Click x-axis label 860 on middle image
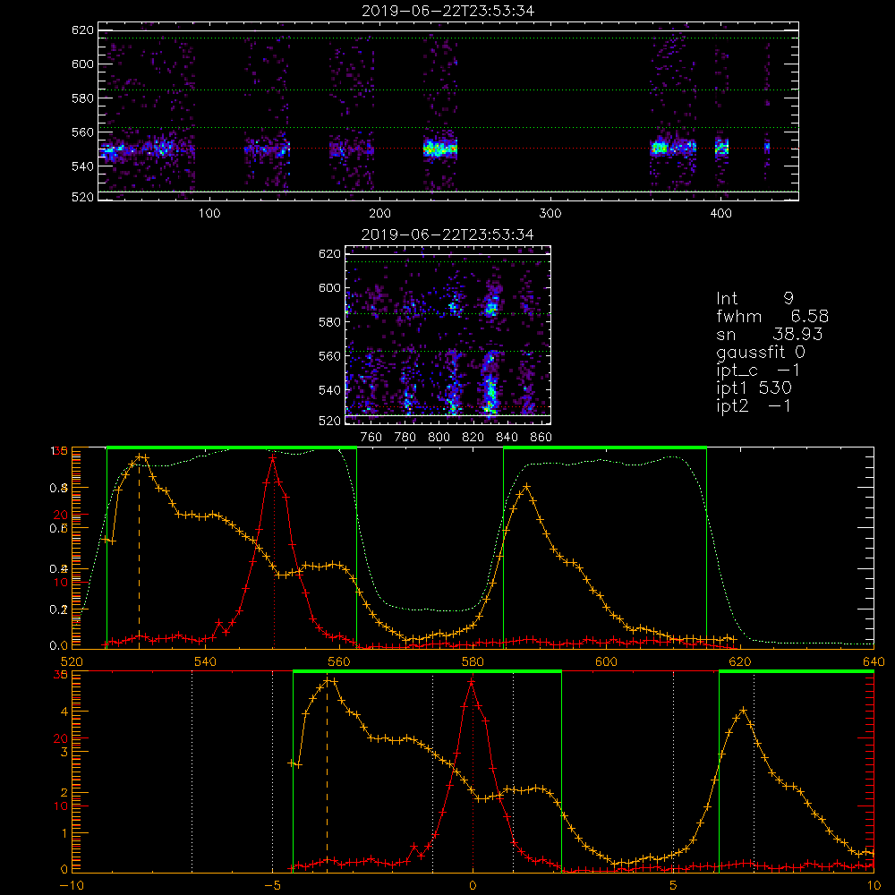This screenshot has width=895, height=895. 541,438
